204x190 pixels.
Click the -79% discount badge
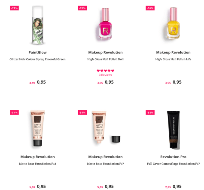pos(14,8)
